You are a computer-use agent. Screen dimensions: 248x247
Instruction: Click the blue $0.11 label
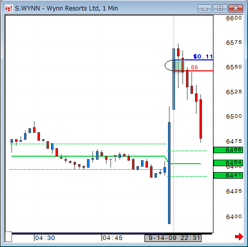pyautogui.click(x=203, y=56)
